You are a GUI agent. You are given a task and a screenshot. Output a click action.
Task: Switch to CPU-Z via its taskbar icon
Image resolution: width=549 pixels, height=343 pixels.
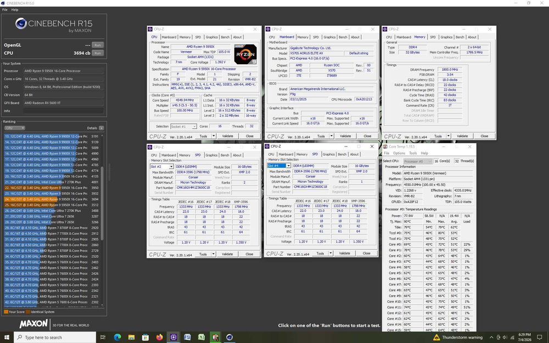pyautogui.click(x=173, y=337)
